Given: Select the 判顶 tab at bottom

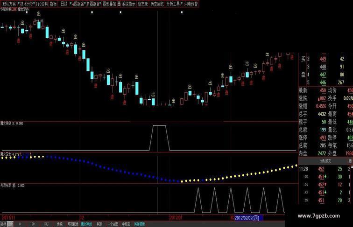Looking at the screenshot, I should point(99,224).
